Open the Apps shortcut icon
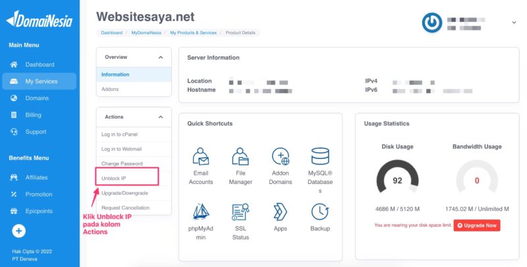The height and width of the screenshot is (267, 527). [x=281, y=212]
